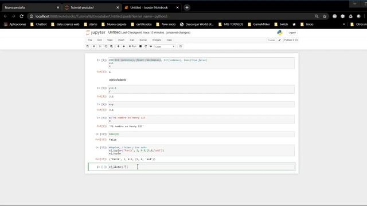Click the Python logo near Logout
Image resolution: width=367 pixels, height=206 pixels.
[x=280, y=33]
